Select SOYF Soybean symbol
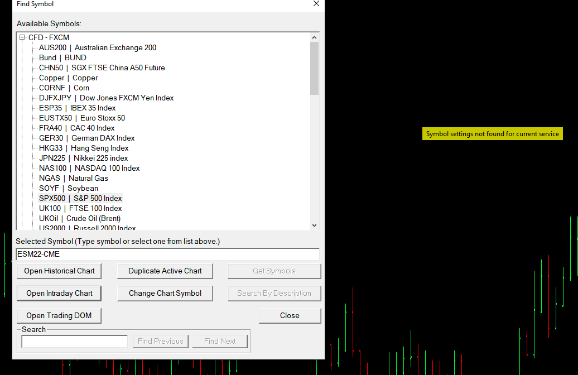The height and width of the screenshot is (375, 578). (69, 189)
